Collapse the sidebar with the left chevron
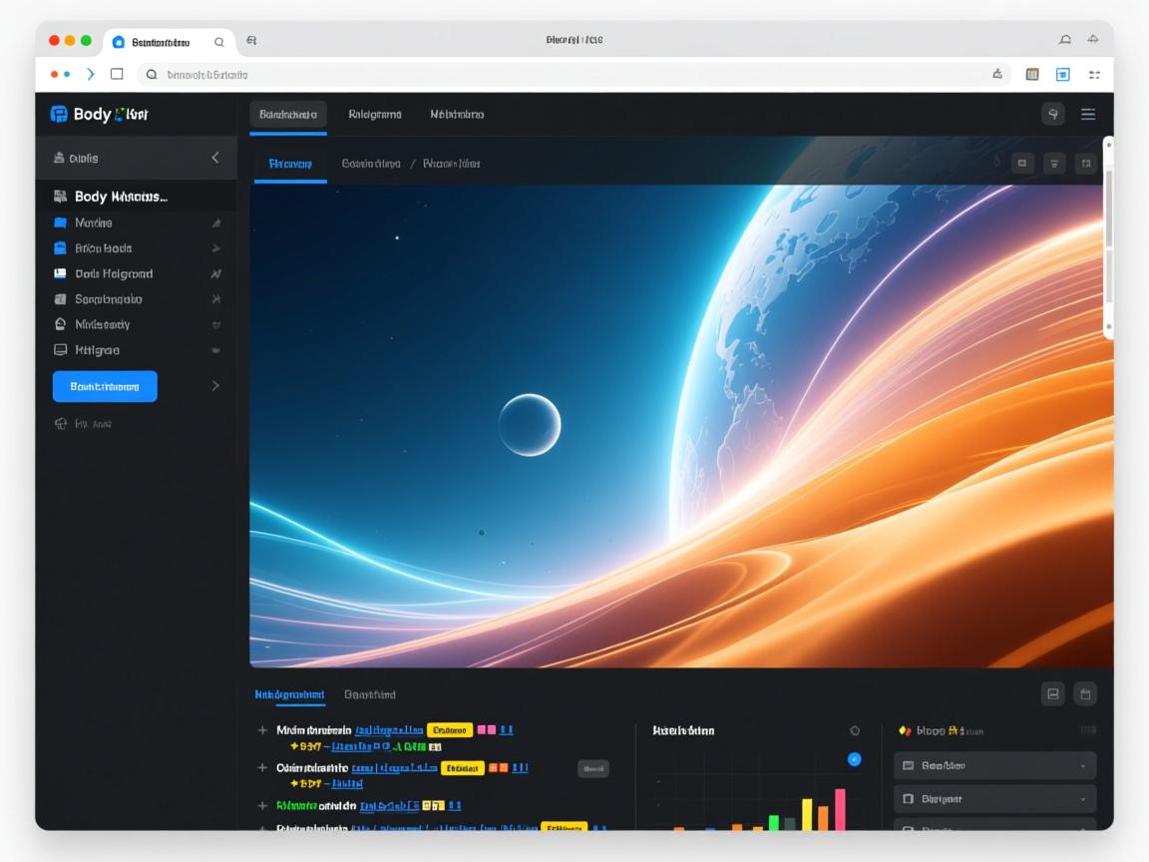The width and height of the screenshot is (1149, 862). [x=215, y=159]
